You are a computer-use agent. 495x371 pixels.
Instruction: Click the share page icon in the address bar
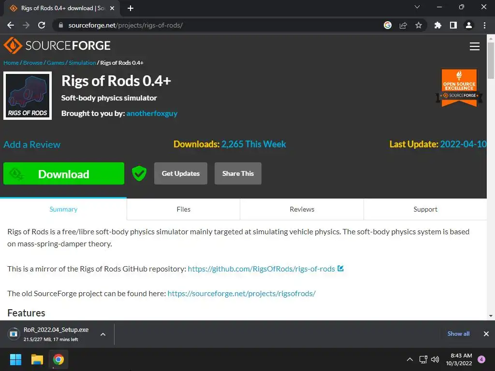403,25
